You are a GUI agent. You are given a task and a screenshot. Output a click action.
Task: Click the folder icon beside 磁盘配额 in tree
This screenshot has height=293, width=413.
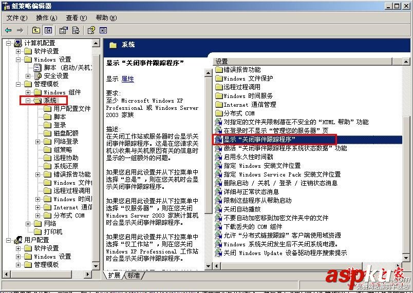pos(47,133)
